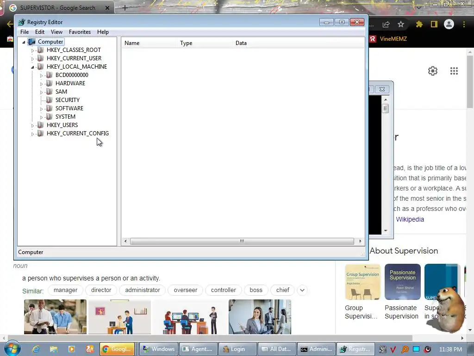Image resolution: width=474 pixels, height=356 pixels.
Task: Click the Data column header
Action: click(x=299, y=43)
